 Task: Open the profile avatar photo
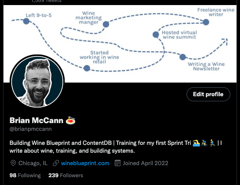pyautogui.click(x=37, y=81)
